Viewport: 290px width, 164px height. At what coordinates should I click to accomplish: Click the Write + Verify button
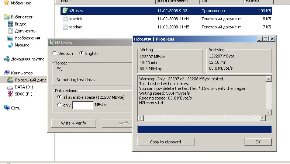(74, 123)
